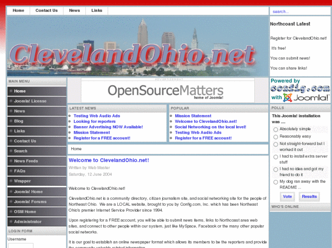Open Testing Web Audio Ads in Latest News
The image size is (332, 248).
(x=97, y=116)
